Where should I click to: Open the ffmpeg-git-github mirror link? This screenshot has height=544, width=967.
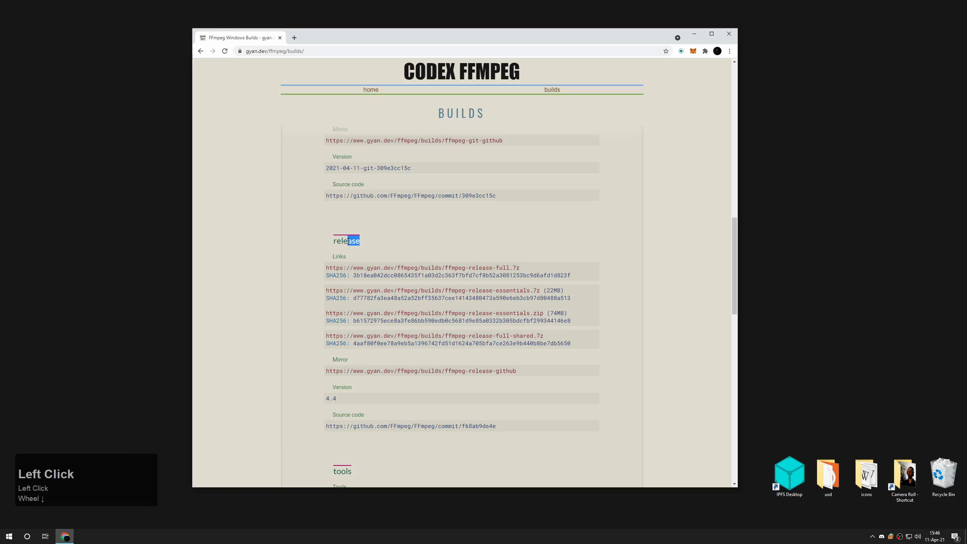click(x=414, y=141)
